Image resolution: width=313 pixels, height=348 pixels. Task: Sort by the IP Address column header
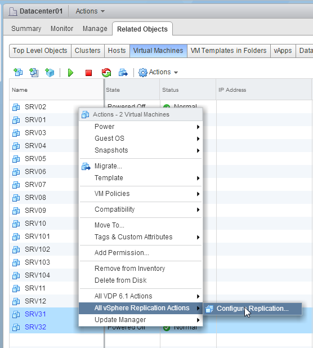(264, 90)
